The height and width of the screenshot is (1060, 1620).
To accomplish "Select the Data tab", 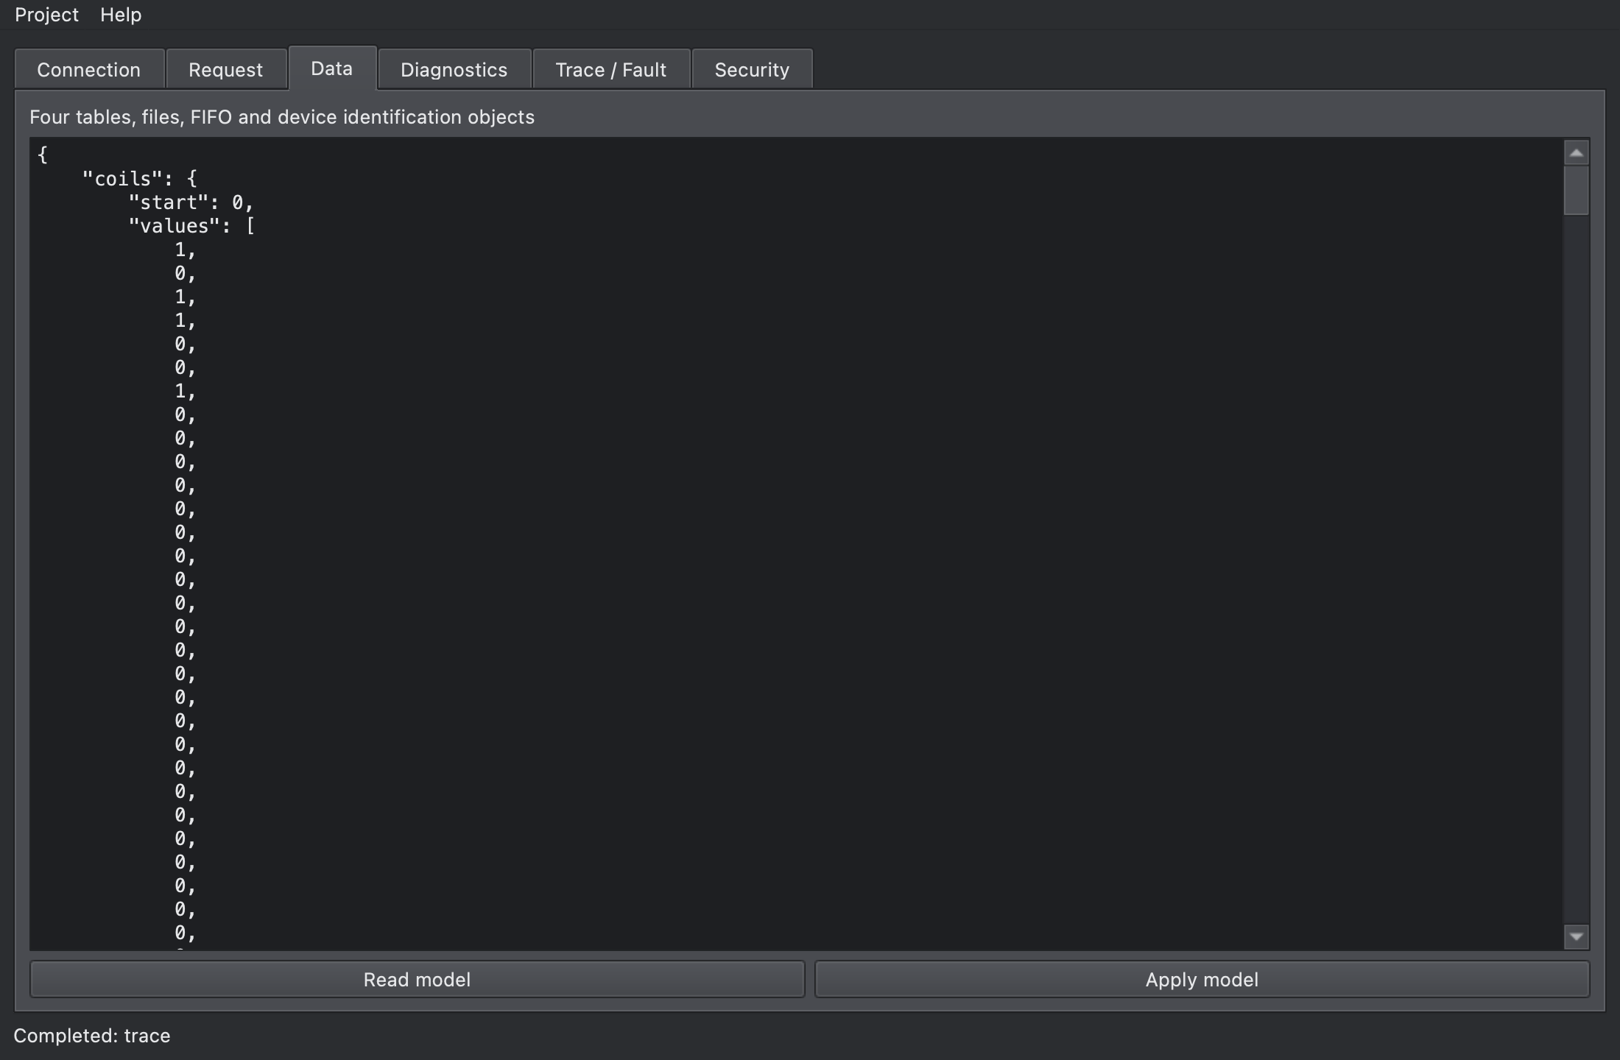I will pyautogui.click(x=332, y=68).
